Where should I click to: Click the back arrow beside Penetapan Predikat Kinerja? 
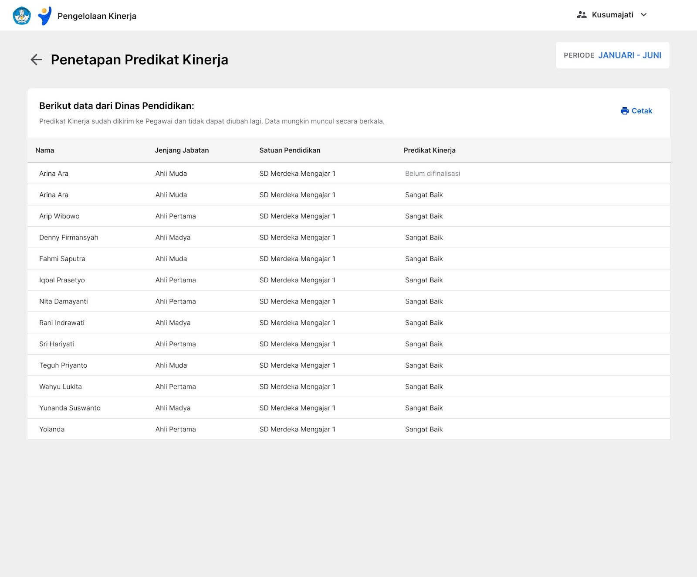pos(36,60)
